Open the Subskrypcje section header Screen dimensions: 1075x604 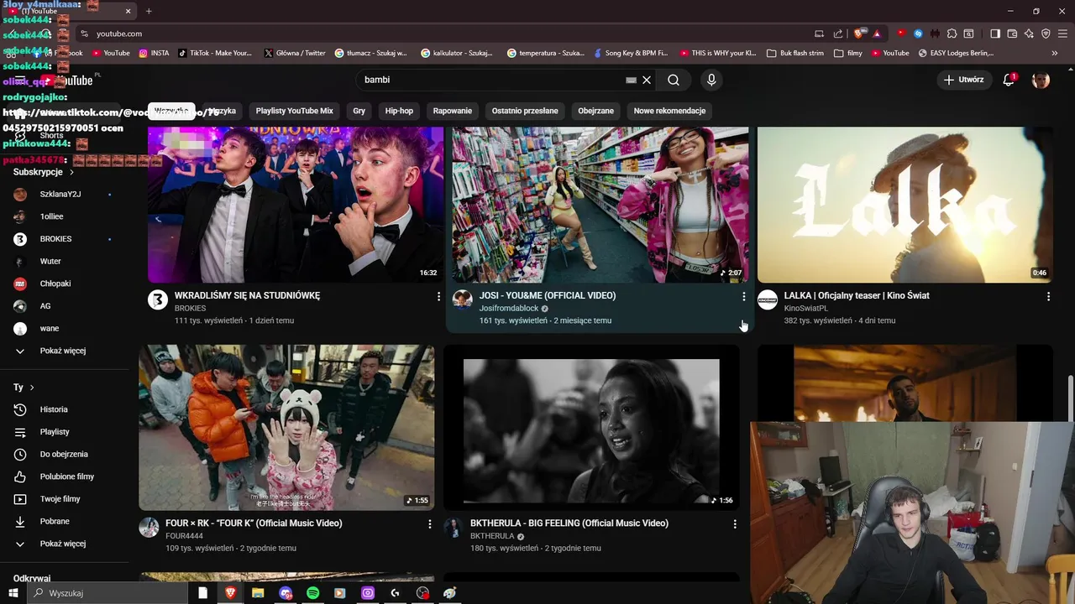(x=44, y=172)
